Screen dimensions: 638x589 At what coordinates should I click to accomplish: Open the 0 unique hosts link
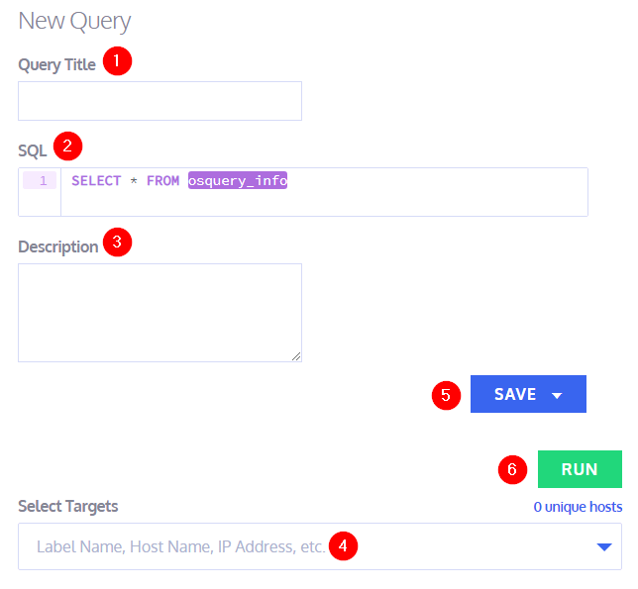coord(578,507)
